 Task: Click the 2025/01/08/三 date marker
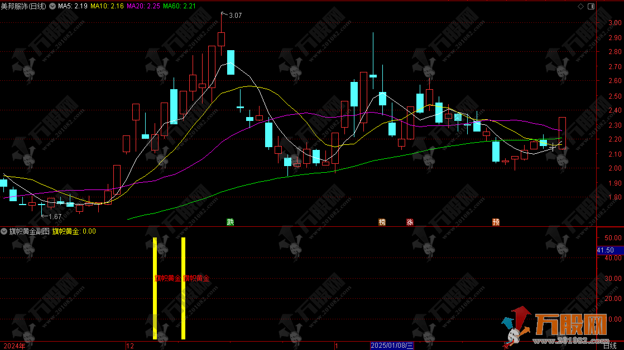point(392,346)
